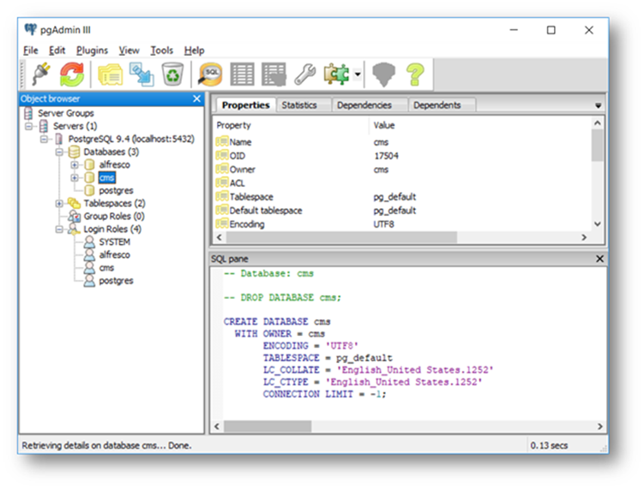Expand the alfresco database node
This screenshot has height=489, width=644.
pyautogui.click(x=75, y=164)
